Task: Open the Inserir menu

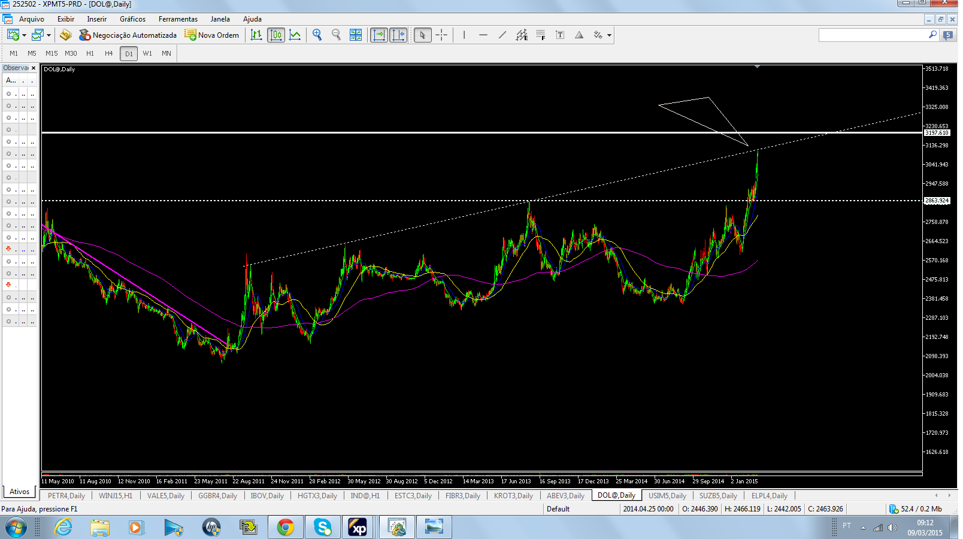Action: [x=96, y=19]
